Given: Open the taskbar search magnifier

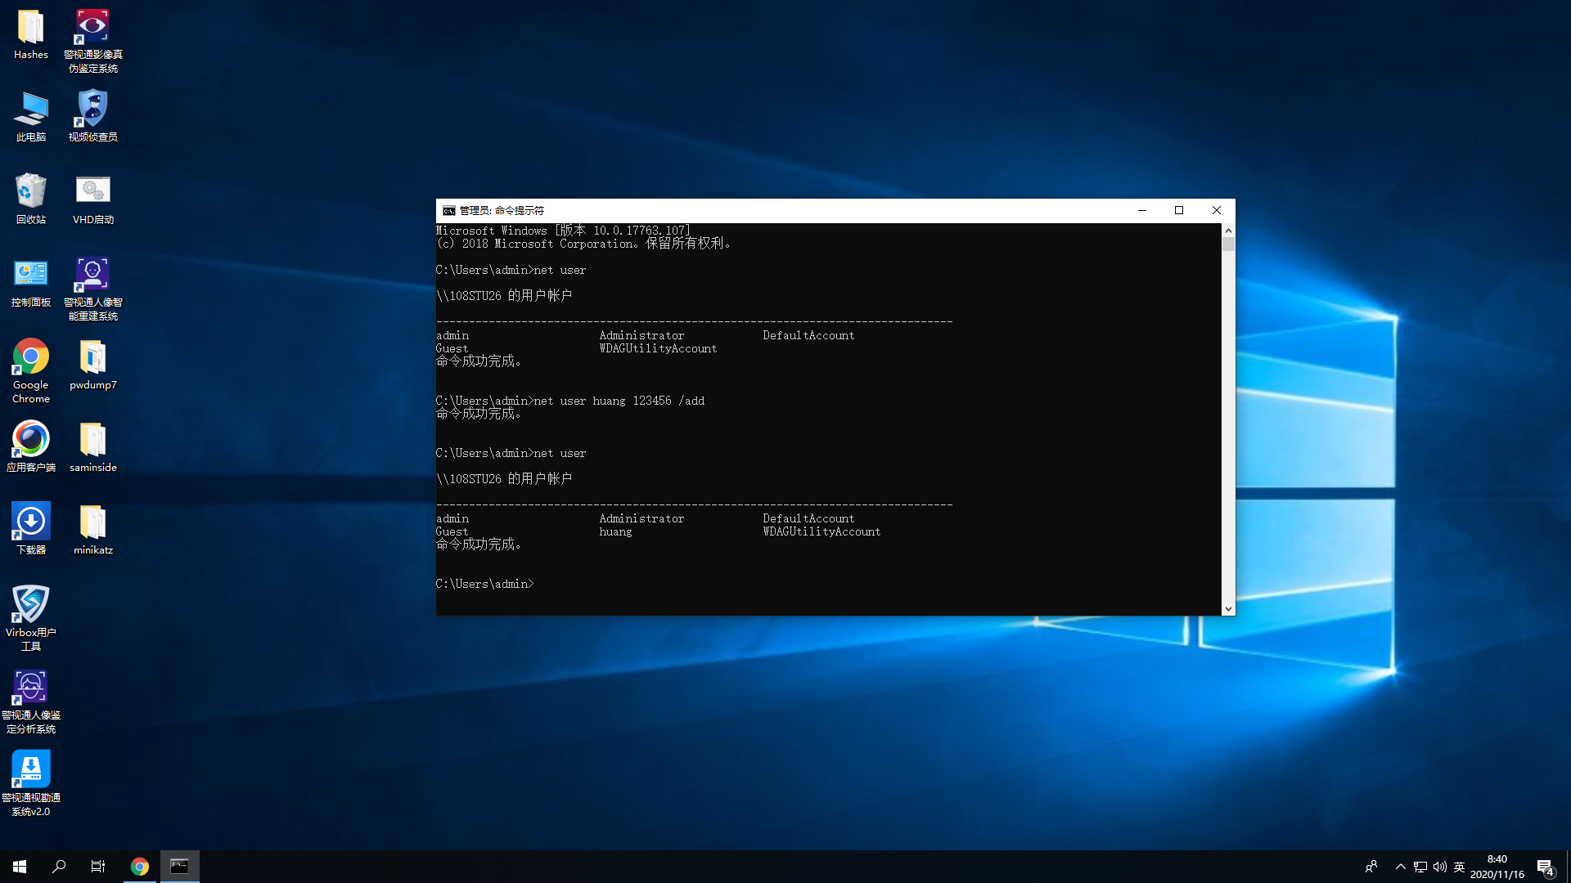Looking at the screenshot, I should coord(59,867).
